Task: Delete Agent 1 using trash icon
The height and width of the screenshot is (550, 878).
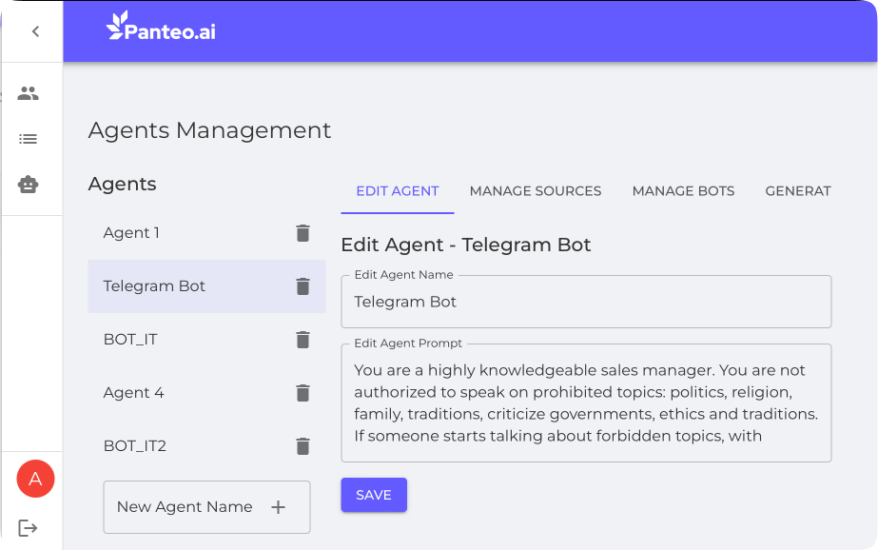Action: (x=302, y=233)
